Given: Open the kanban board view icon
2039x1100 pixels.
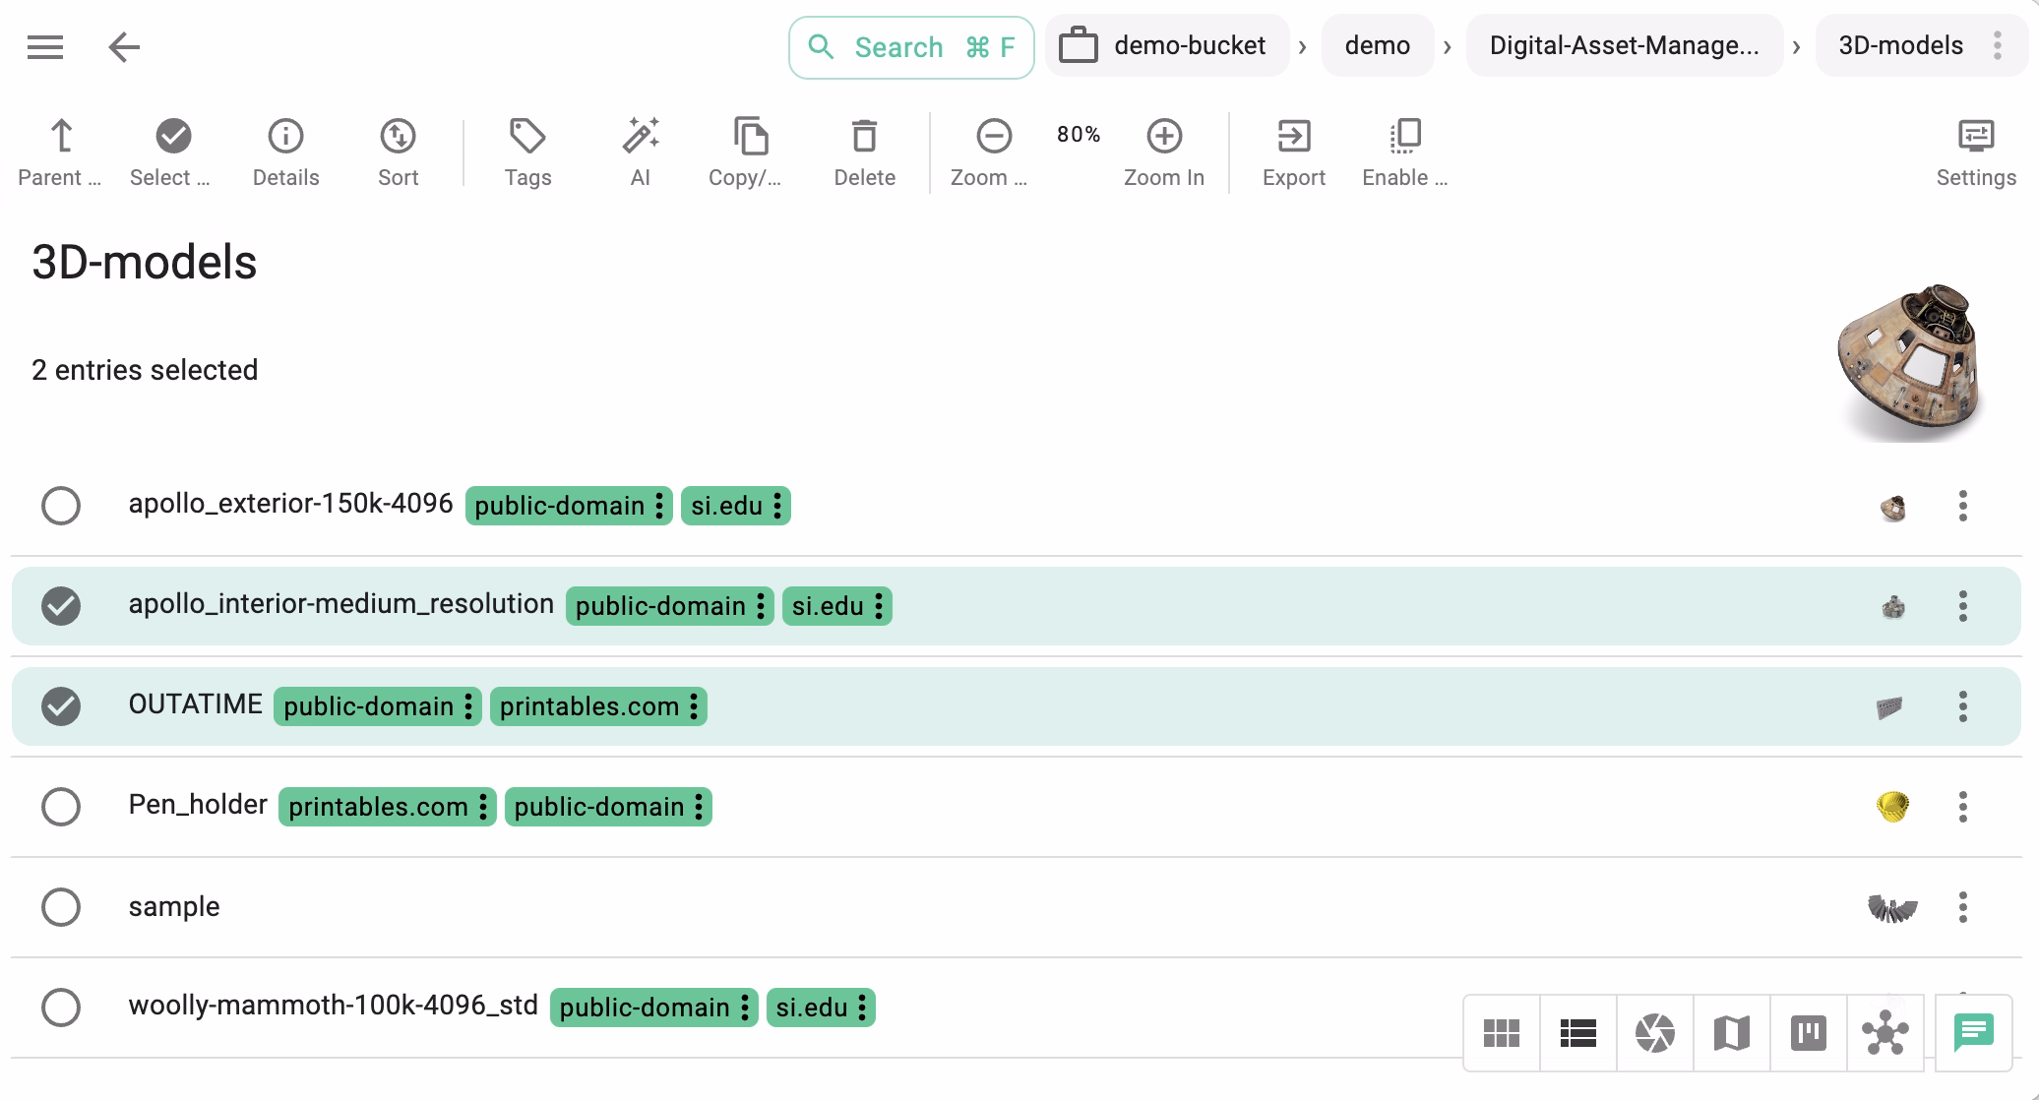Looking at the screenshot, I should point(1809,1033).
